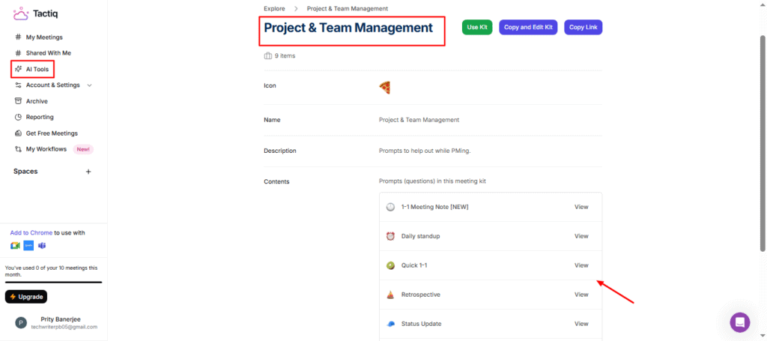
Task: Click the pizza kit icon
Action: coord(385,88)
